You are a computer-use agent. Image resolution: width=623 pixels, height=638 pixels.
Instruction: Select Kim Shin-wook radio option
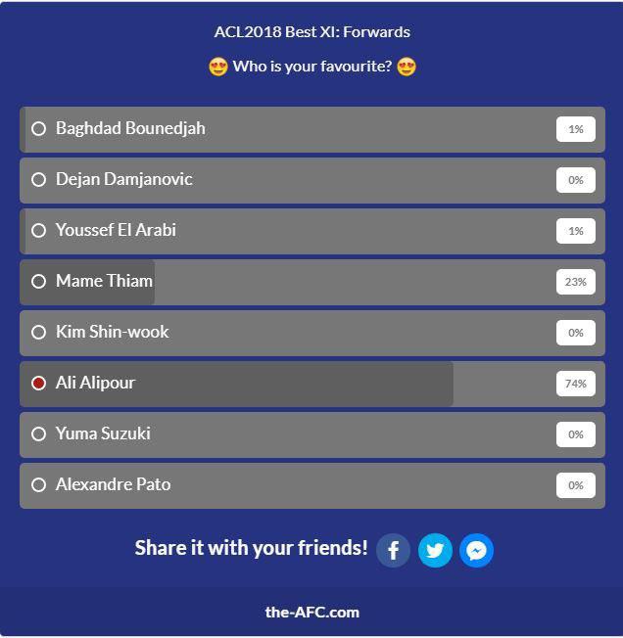point(39,332)
